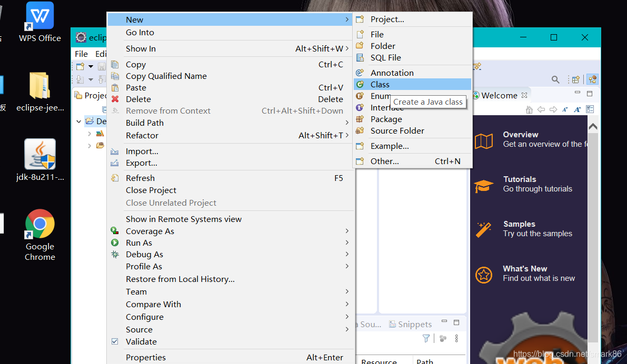Open the File menu in Eclipse
The image size is (627, 364).
click(81, 54)
